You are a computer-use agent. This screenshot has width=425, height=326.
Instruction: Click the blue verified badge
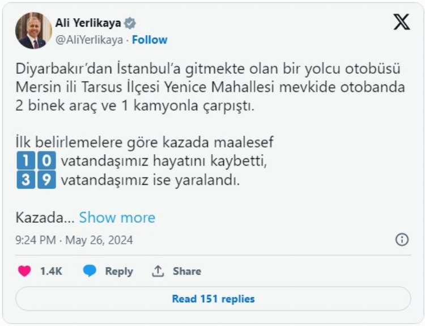[130, 23]
